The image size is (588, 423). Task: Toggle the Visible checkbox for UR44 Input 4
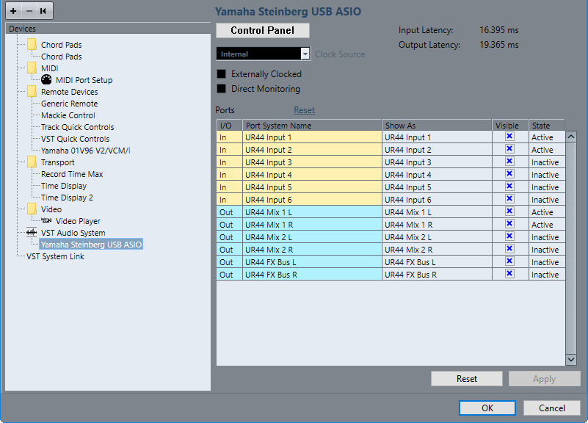click(x=509, y=174)
